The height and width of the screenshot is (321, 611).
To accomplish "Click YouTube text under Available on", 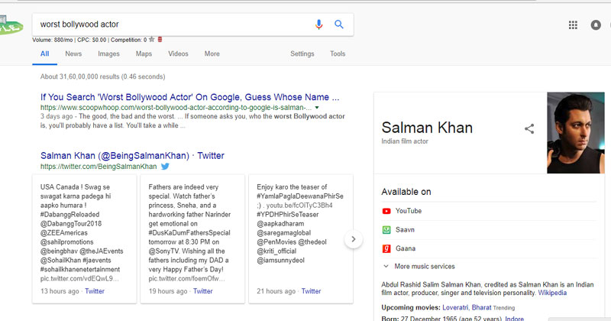I will coord(409,211).
